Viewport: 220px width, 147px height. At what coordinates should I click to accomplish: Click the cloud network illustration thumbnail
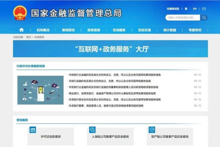40,90
